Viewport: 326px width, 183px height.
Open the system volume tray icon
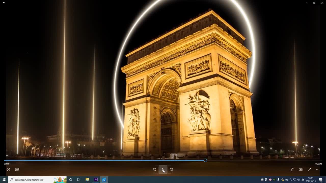(x=299, y=180)
